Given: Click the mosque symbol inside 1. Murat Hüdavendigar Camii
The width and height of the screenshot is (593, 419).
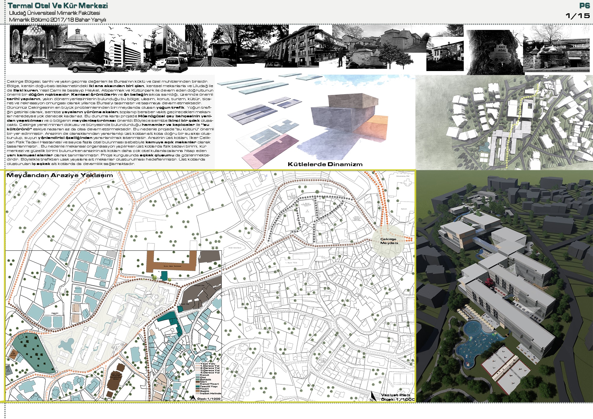Looking at the screenshot, I should pyautogui.click(x=307, y=211).
